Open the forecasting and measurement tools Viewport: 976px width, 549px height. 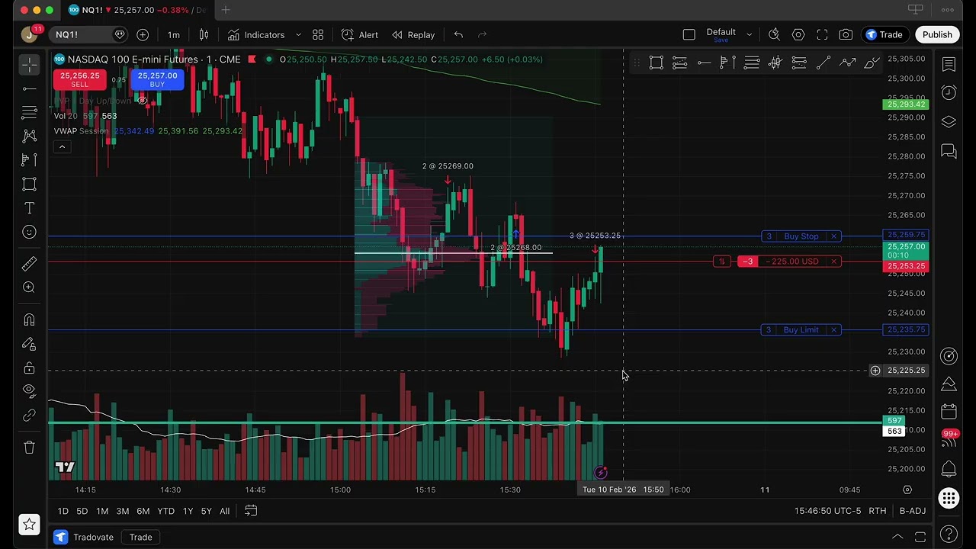29,160
